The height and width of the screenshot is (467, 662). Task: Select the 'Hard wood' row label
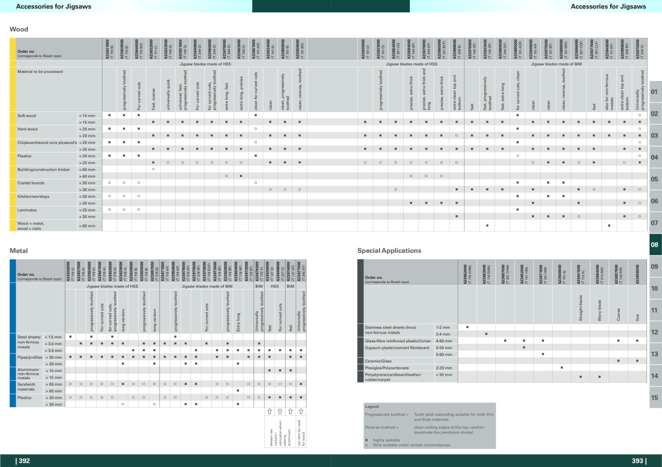pos(27,129)
